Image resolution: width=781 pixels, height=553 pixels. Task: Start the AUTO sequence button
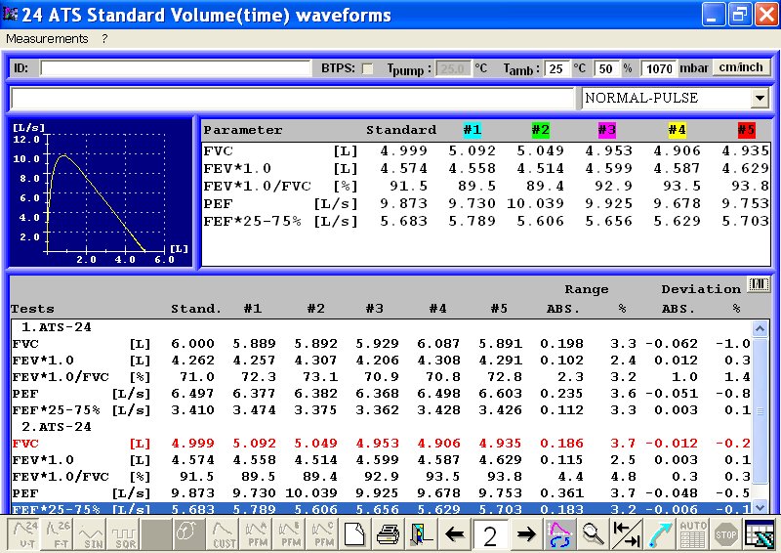tap(693, 534)
